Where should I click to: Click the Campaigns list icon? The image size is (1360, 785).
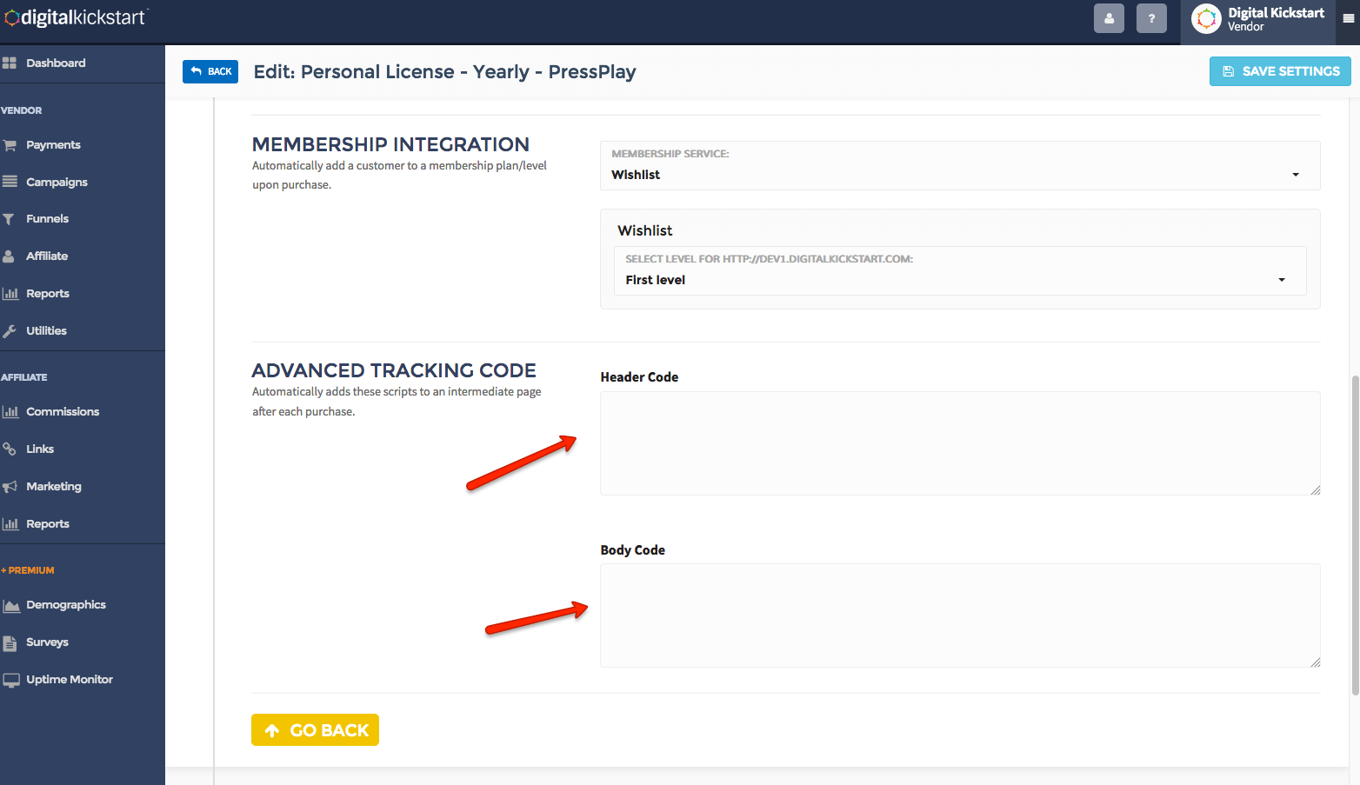(x=10, y=182)
